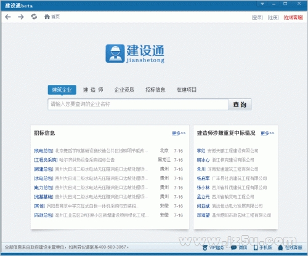Viewport: 308px width, 256px height.
Task: Switch to the 建造师 tab
Action: (93, 90)
